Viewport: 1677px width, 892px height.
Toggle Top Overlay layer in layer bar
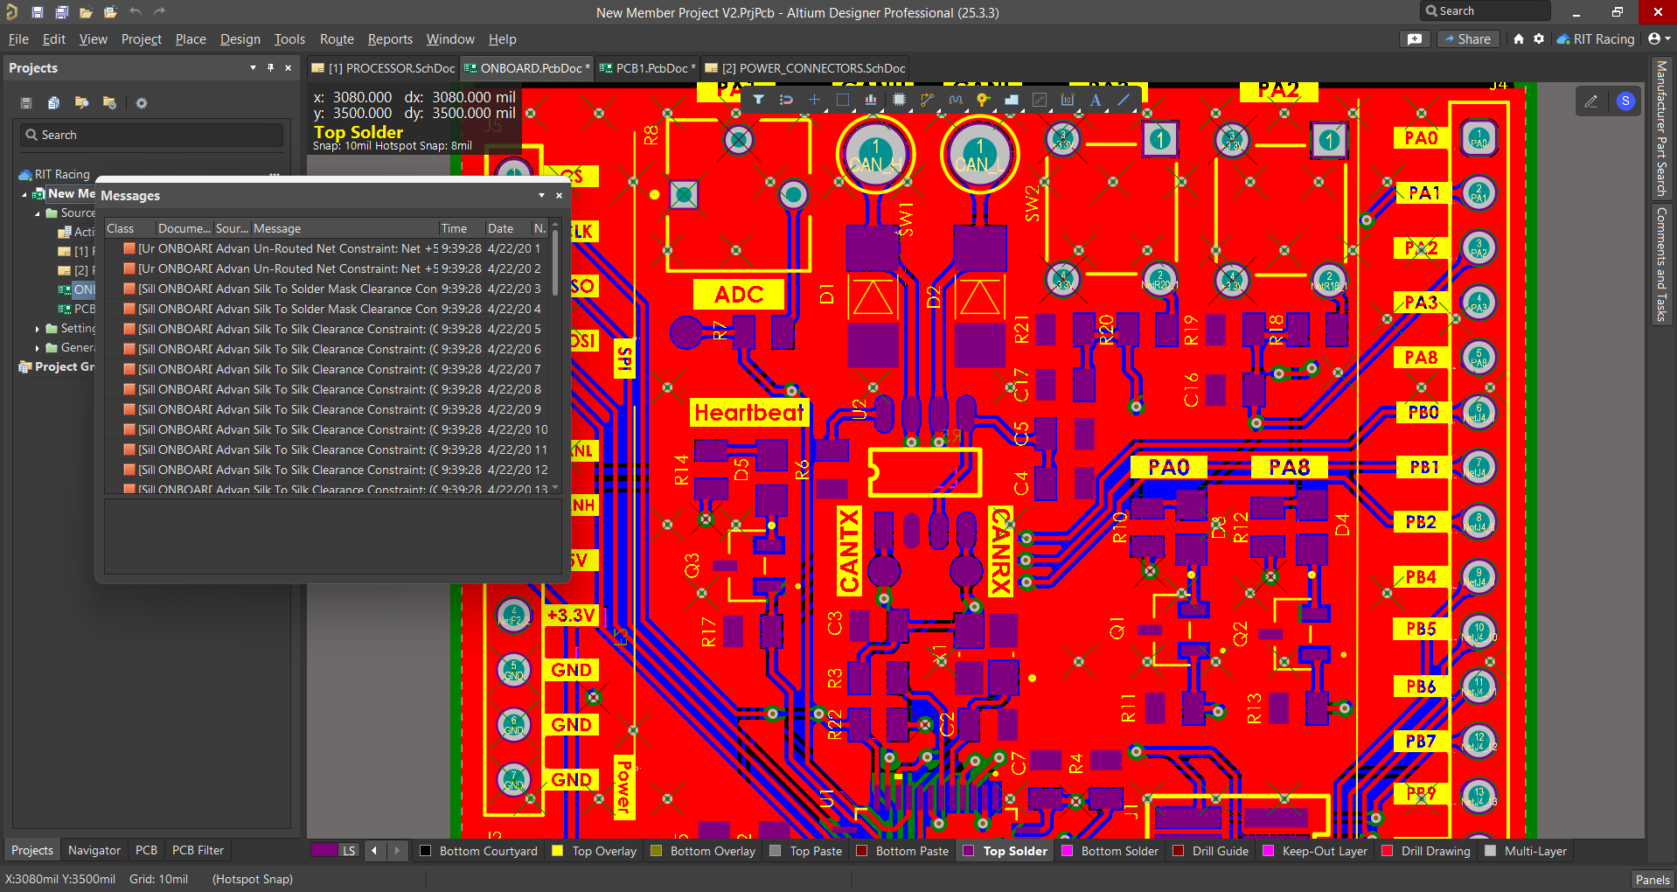[x=595, y=851]
